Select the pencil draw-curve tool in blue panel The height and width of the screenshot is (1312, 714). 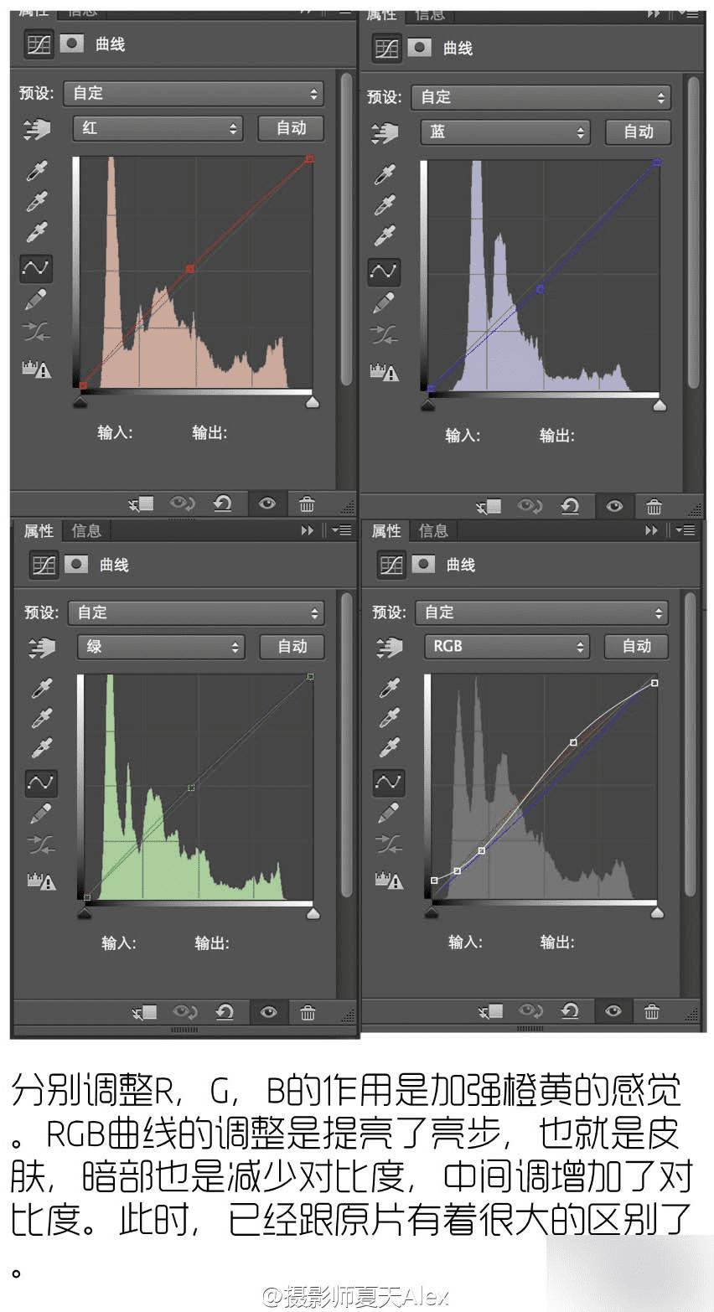pos(384,302)
